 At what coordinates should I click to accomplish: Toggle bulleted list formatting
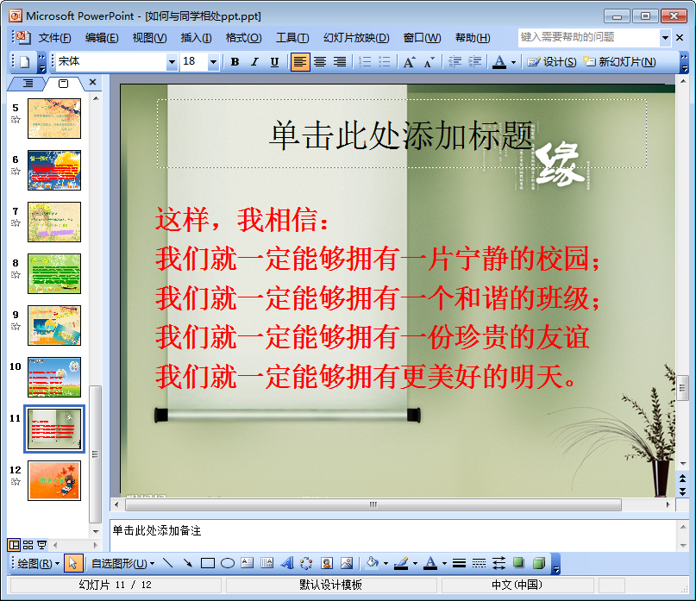pos(385,62)
